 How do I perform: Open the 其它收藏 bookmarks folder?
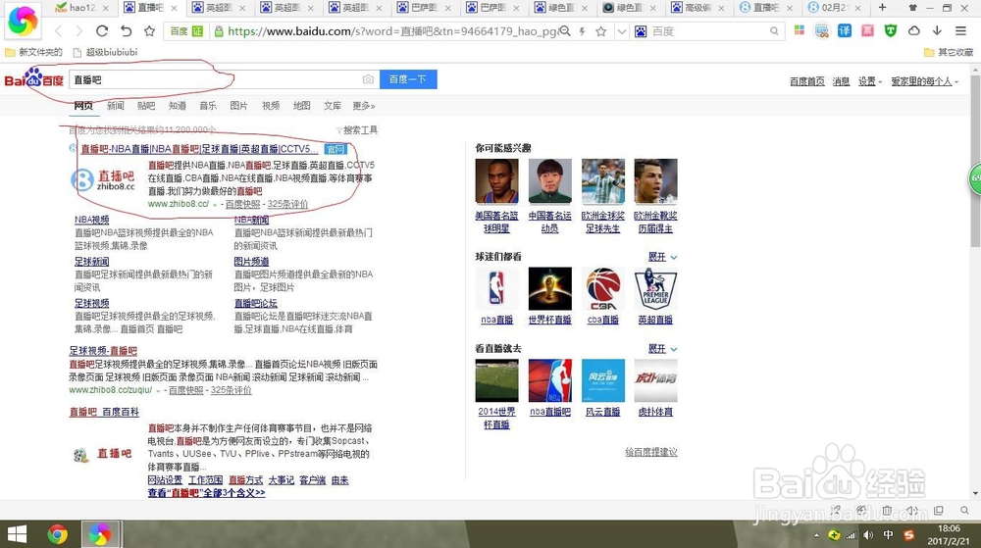click(949, 52)
